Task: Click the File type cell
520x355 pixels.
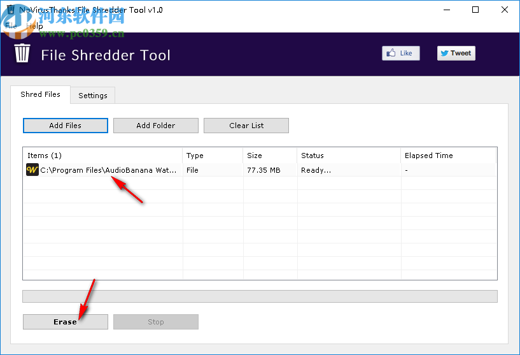Action: (x=192, y=170)
